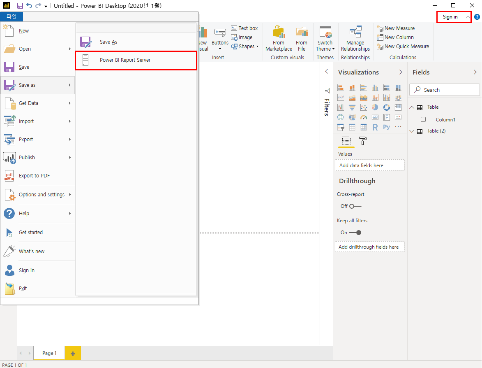The height and width of the screenshot is (368, 482).
Task: Click the Undo arrow in title bar
Action: point(29,5)
